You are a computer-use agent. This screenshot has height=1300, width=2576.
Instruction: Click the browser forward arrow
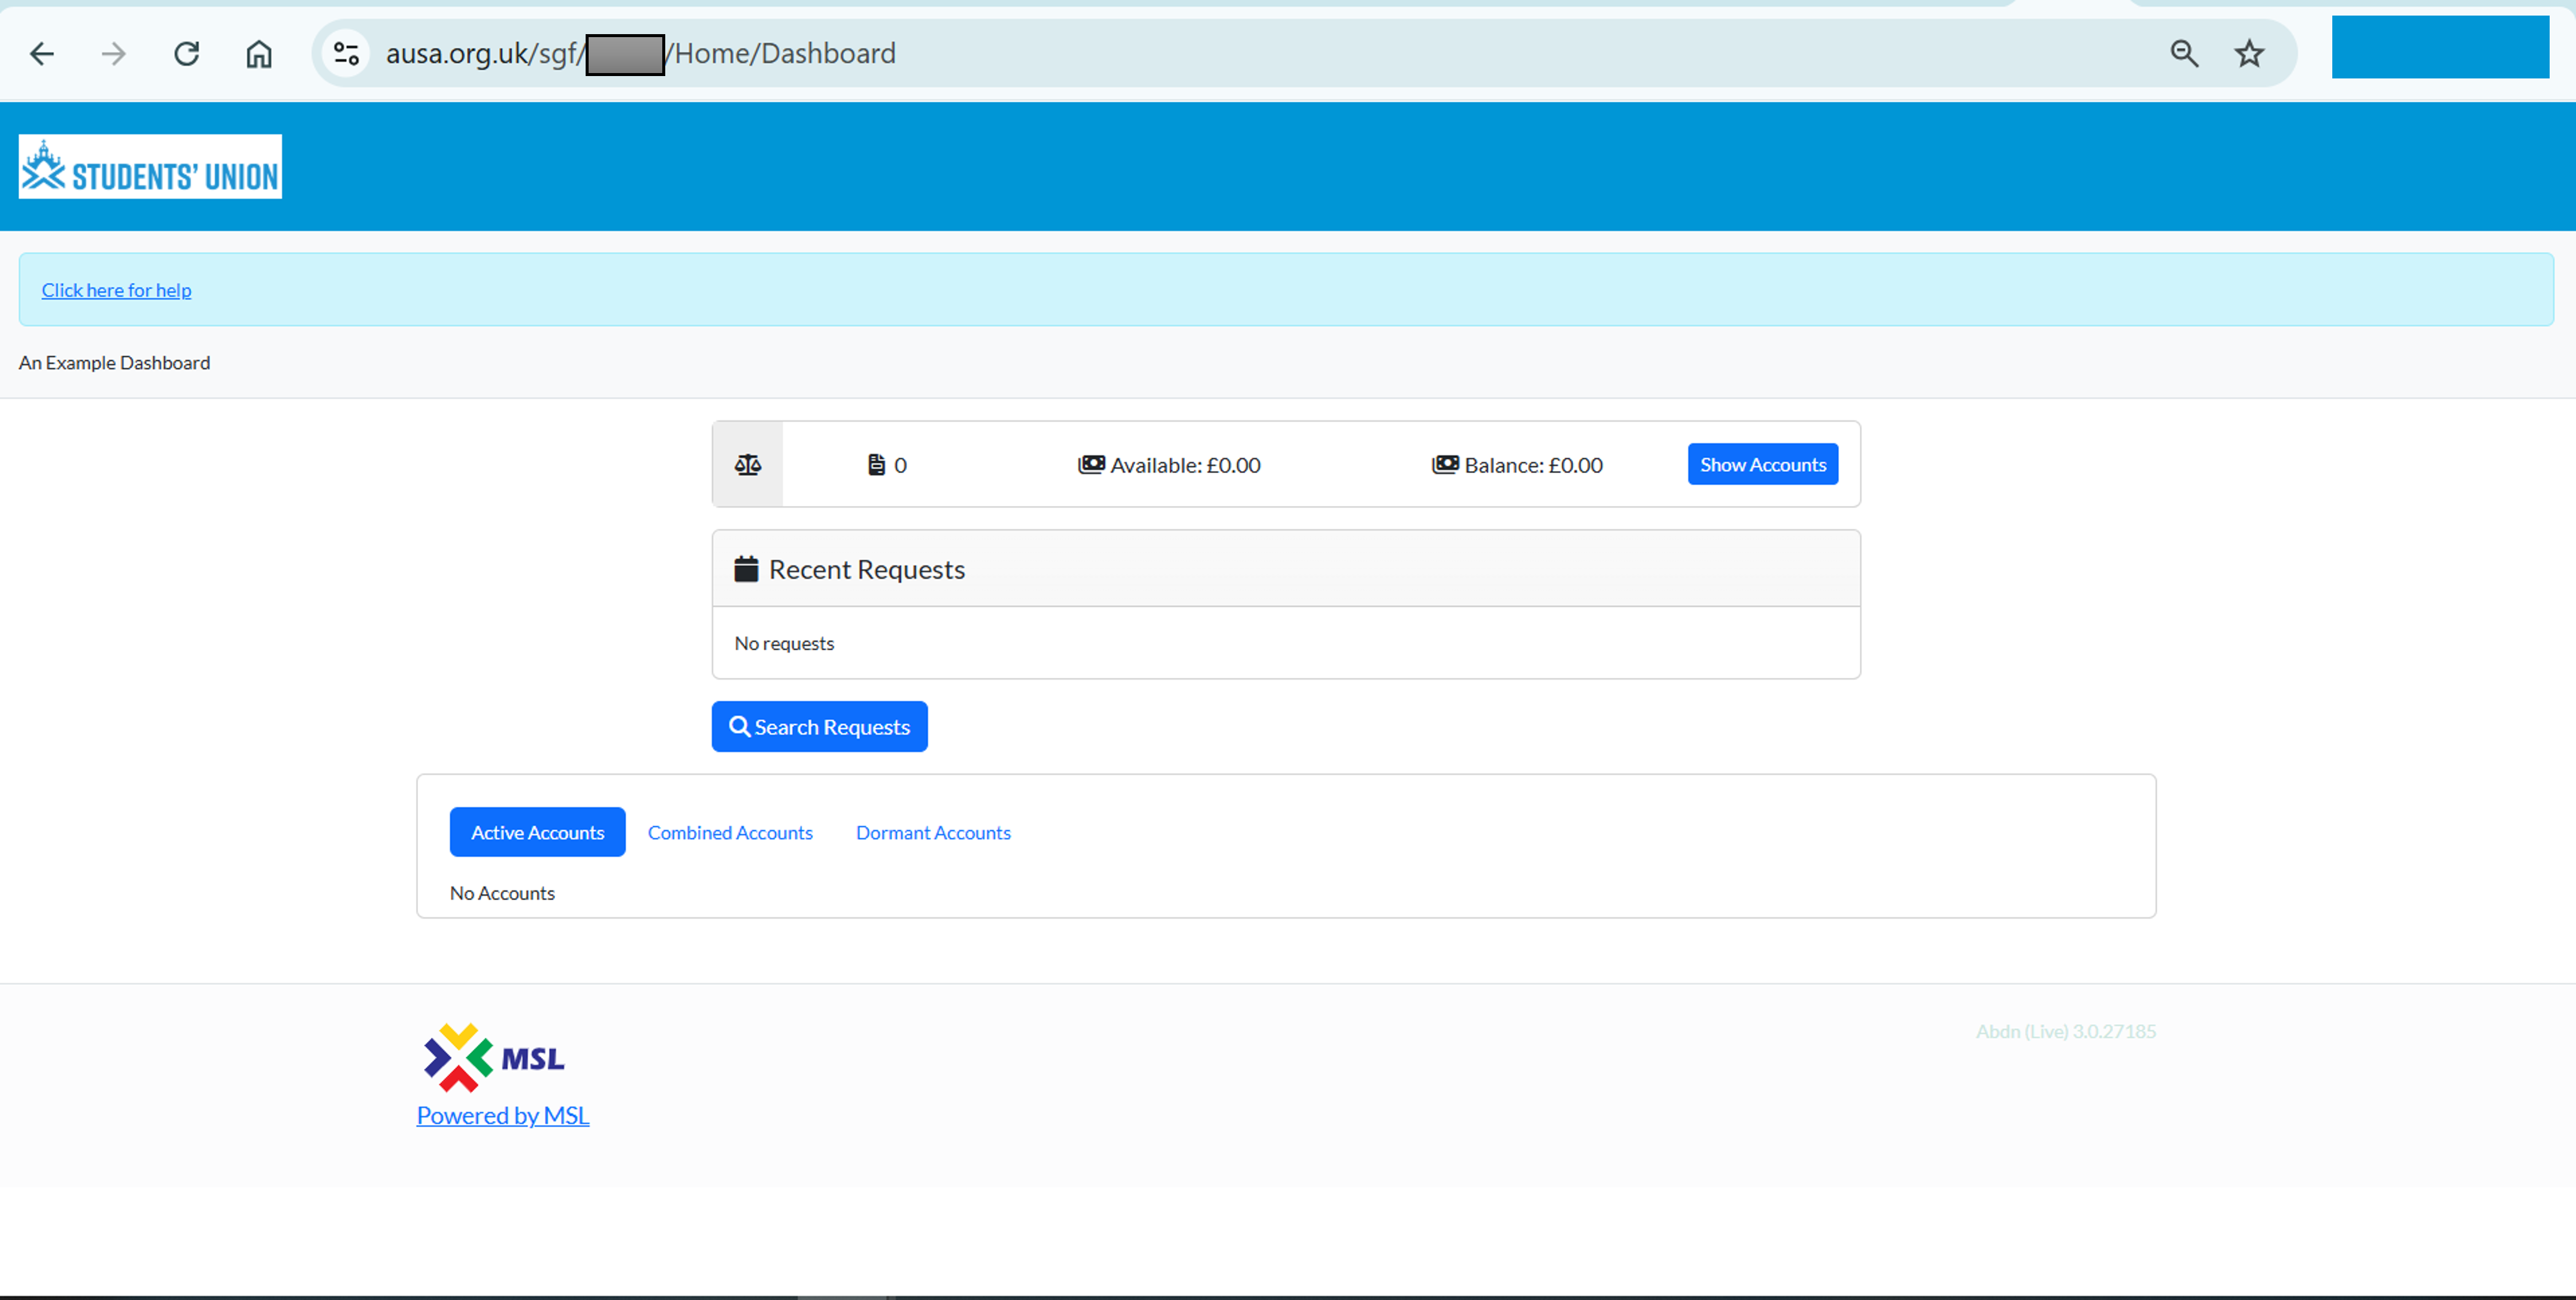pos(114,53)
